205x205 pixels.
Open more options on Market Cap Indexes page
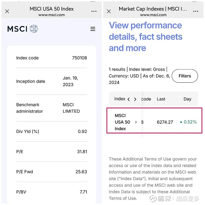(196, 11)
